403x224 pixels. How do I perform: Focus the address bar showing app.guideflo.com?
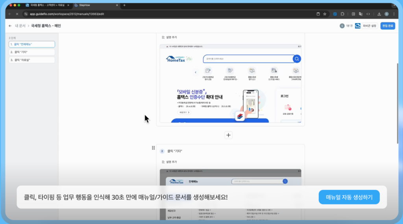click(170, 14)
